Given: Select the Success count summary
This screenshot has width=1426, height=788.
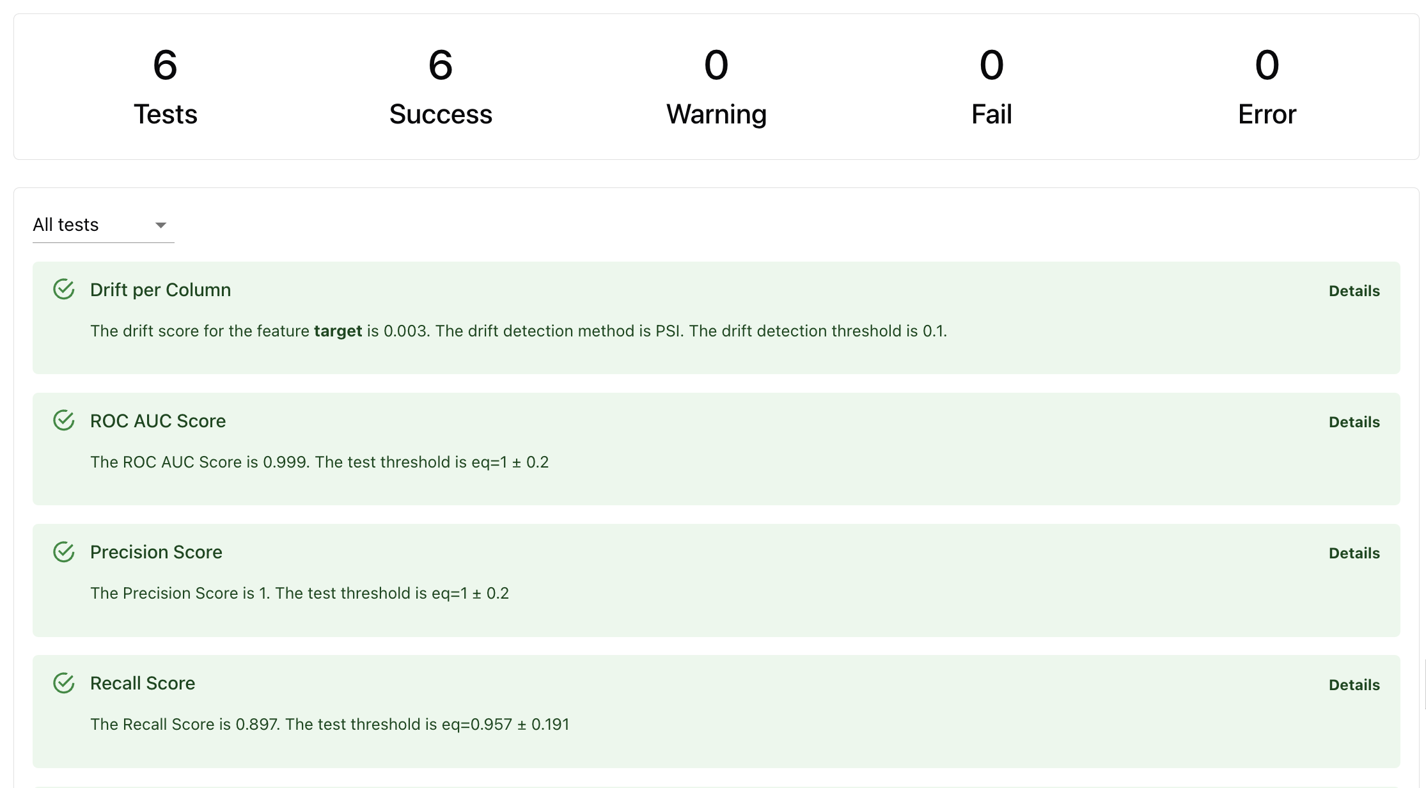Looking at the screenshot, I should (441, 87).
